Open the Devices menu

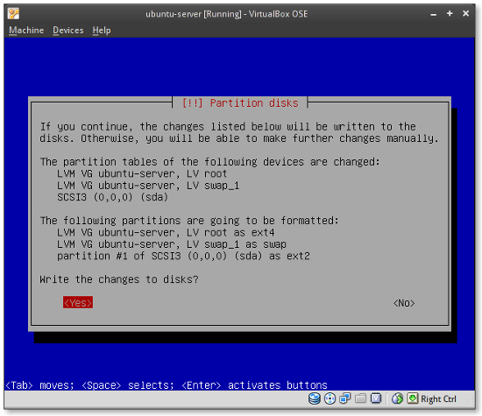(x=68, y=31)
